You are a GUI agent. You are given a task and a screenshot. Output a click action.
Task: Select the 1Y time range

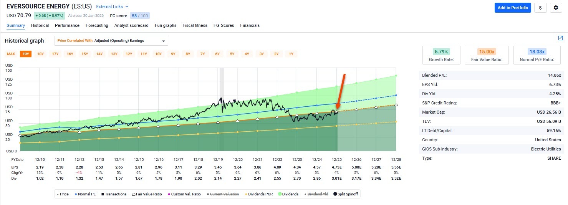click(x=291, y=54)
